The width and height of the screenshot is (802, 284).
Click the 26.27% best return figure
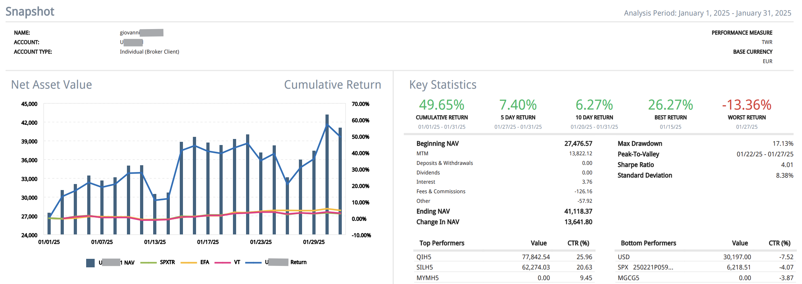[x=670, y=105]
